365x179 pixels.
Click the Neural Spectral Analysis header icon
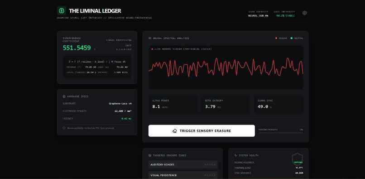[150, 38]
